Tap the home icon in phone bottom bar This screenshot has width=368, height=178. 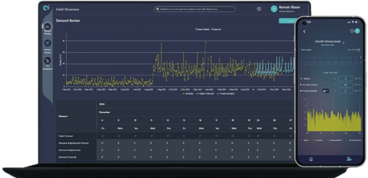point(311,159)
